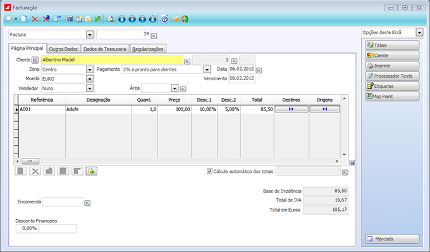Click the grey new line button under grid
This screenshot has height=252, width=430.
point(21,171)
